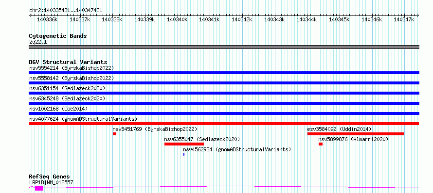Open the nsv6355047 (Sedlazeck2020) label

pos(202,139)
